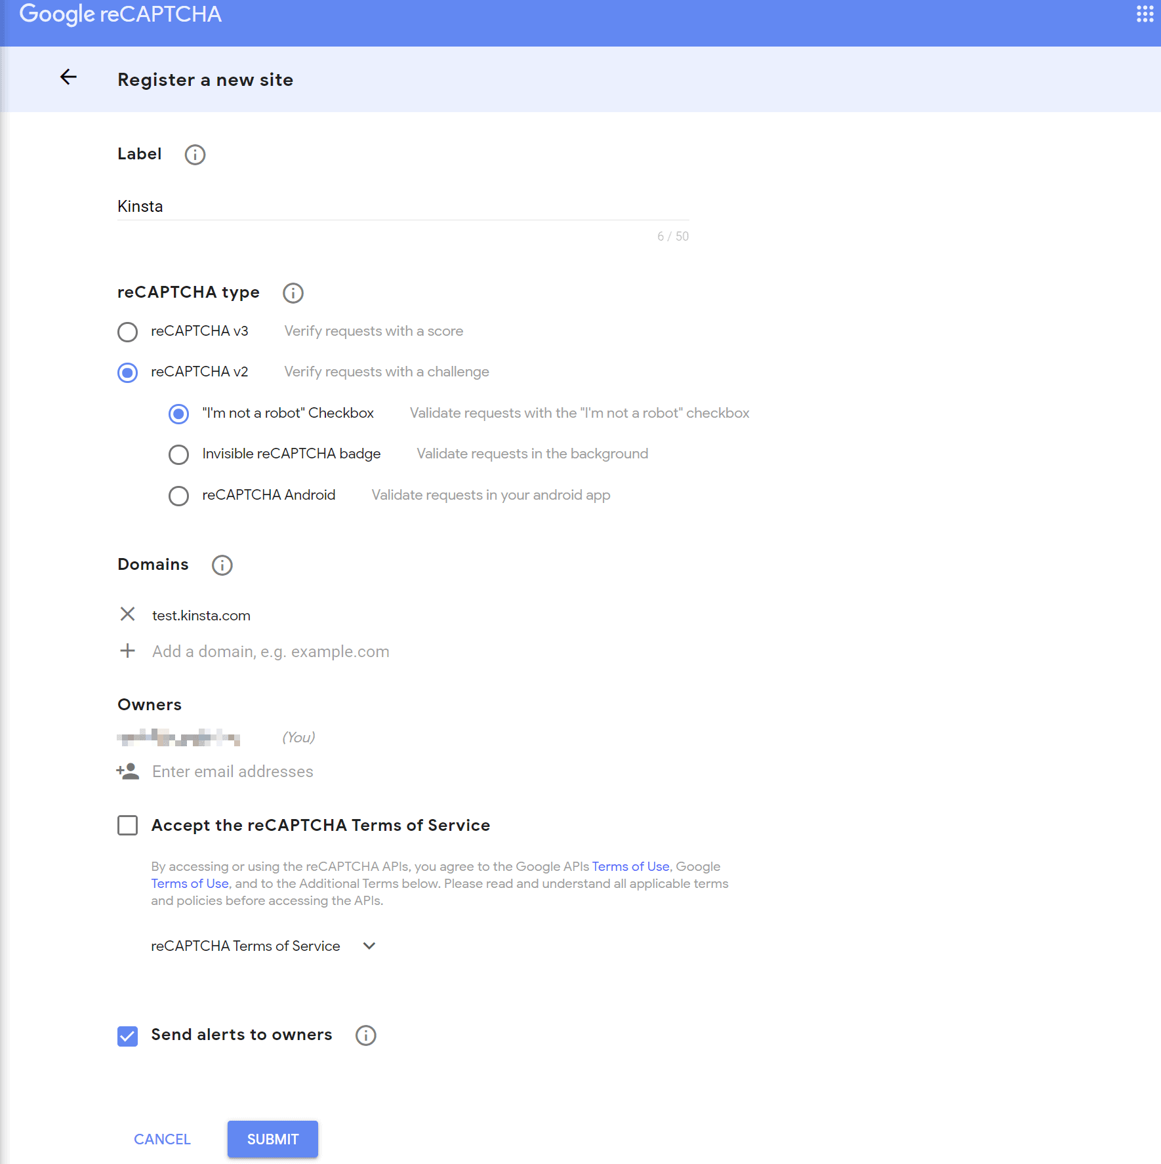Click CANCEL to discard the registration

pyautogui.click(x=161, y=1139)
